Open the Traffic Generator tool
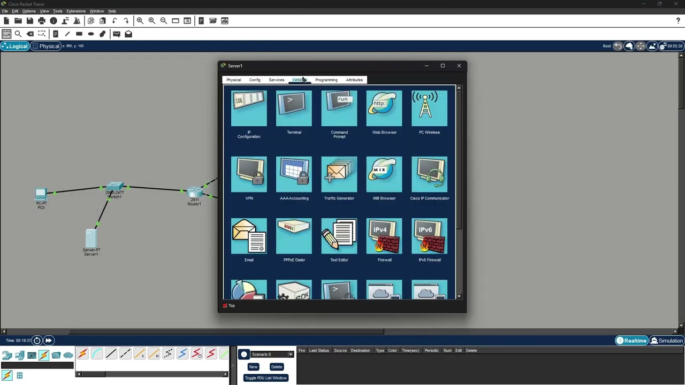This screenshot has height=385, width=685. [339, 174]
